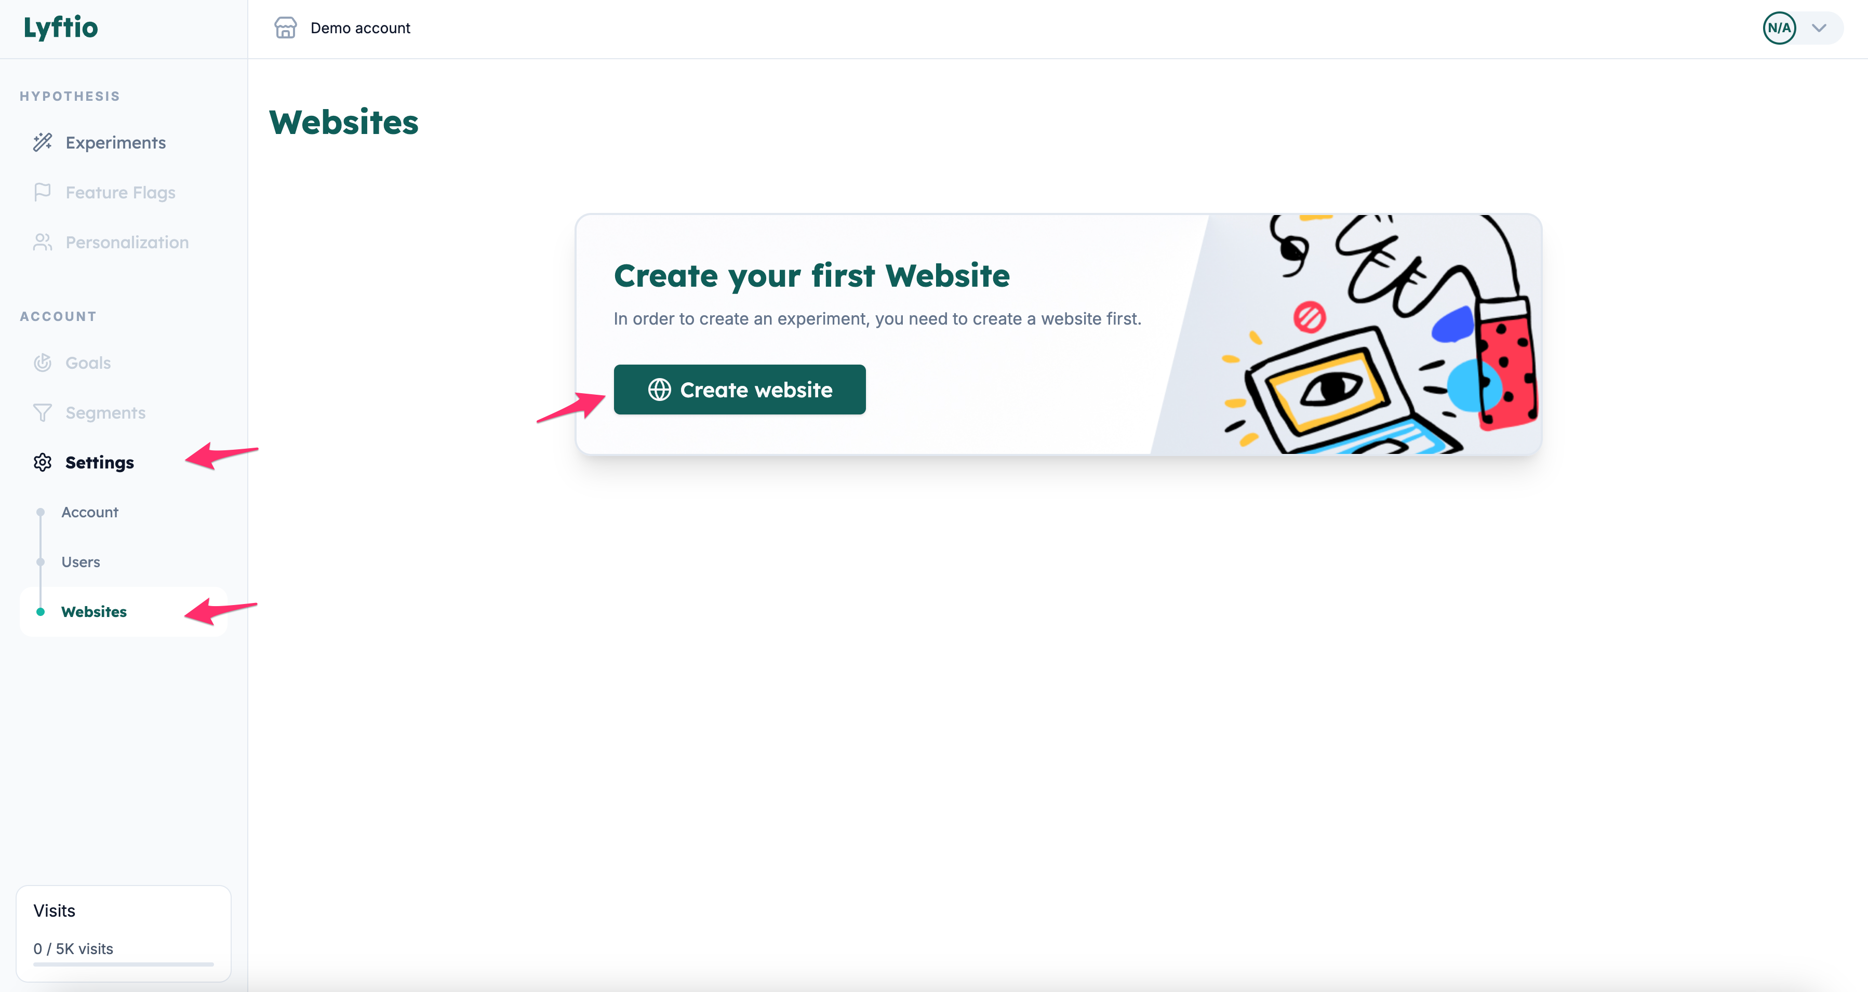Click the Lyftio logo
Viewport: 1868px width, 992px height.
[61, 28]
